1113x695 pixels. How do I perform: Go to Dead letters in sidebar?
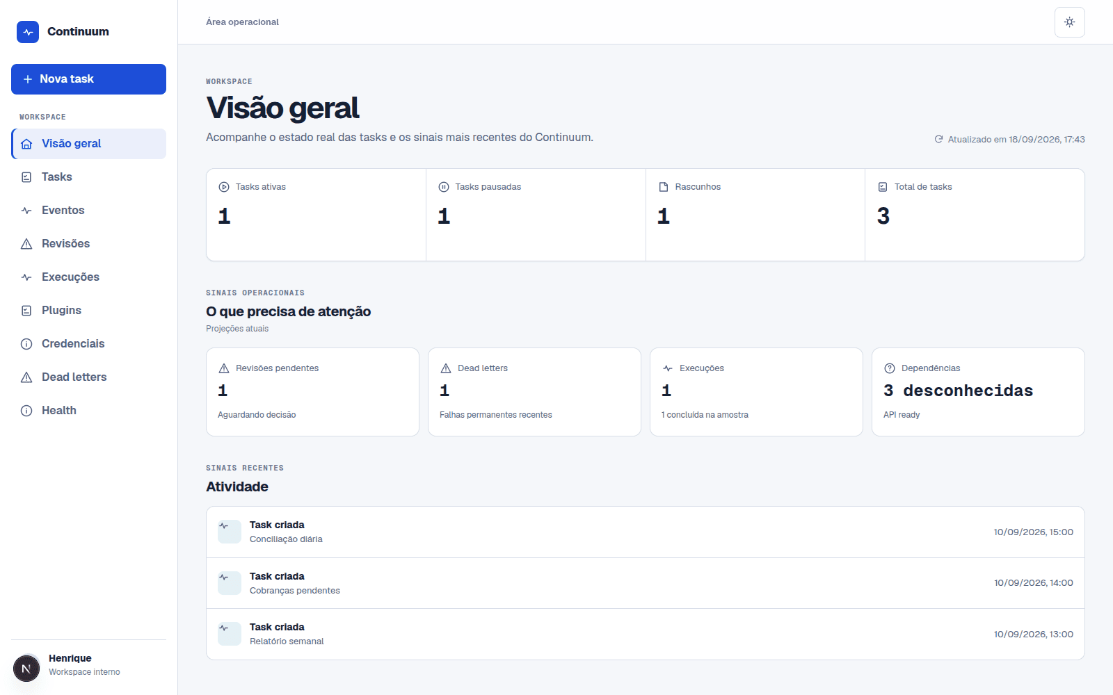[x=88, y=377]
